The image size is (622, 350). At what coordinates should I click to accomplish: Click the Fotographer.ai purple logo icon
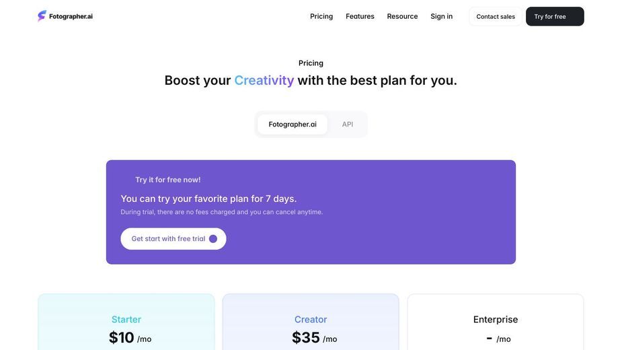pyautogui.click(x=42, y=16)
